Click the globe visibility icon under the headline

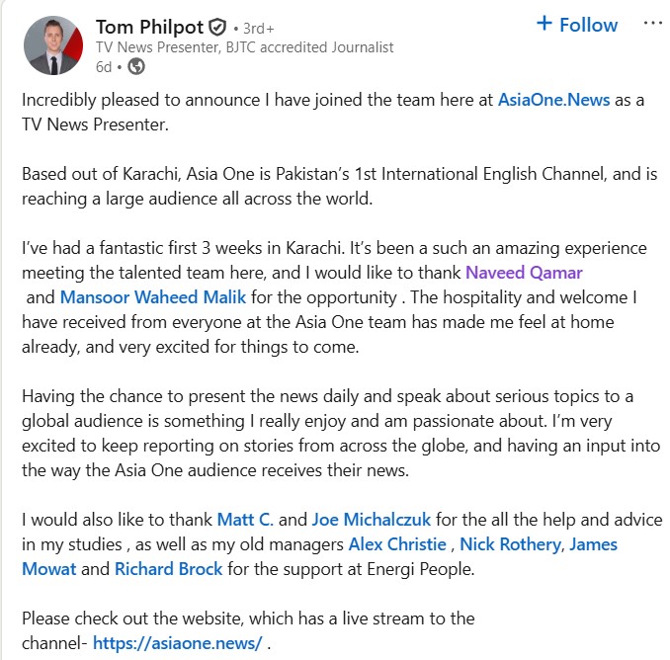tap(136, 66)
